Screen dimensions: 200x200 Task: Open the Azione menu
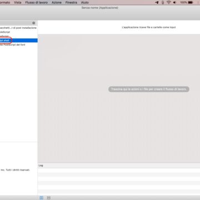tap(57, 2)
